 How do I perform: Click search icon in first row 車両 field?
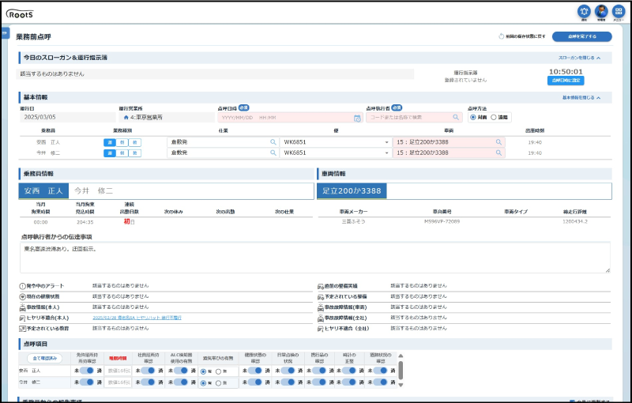(x=498, y=142)
